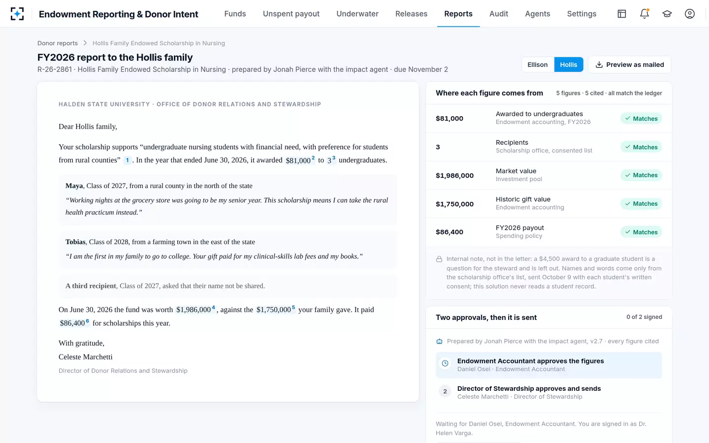Open the layout panel icon
Screen dimensions: 709x443
622,14
